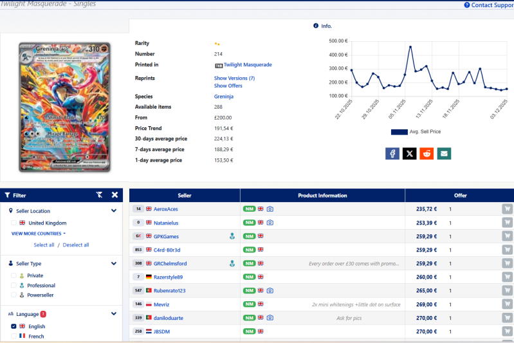Viewport: 514px width, 343px height.
Task: Click the rarity star symbol
Action: (217, 44)
